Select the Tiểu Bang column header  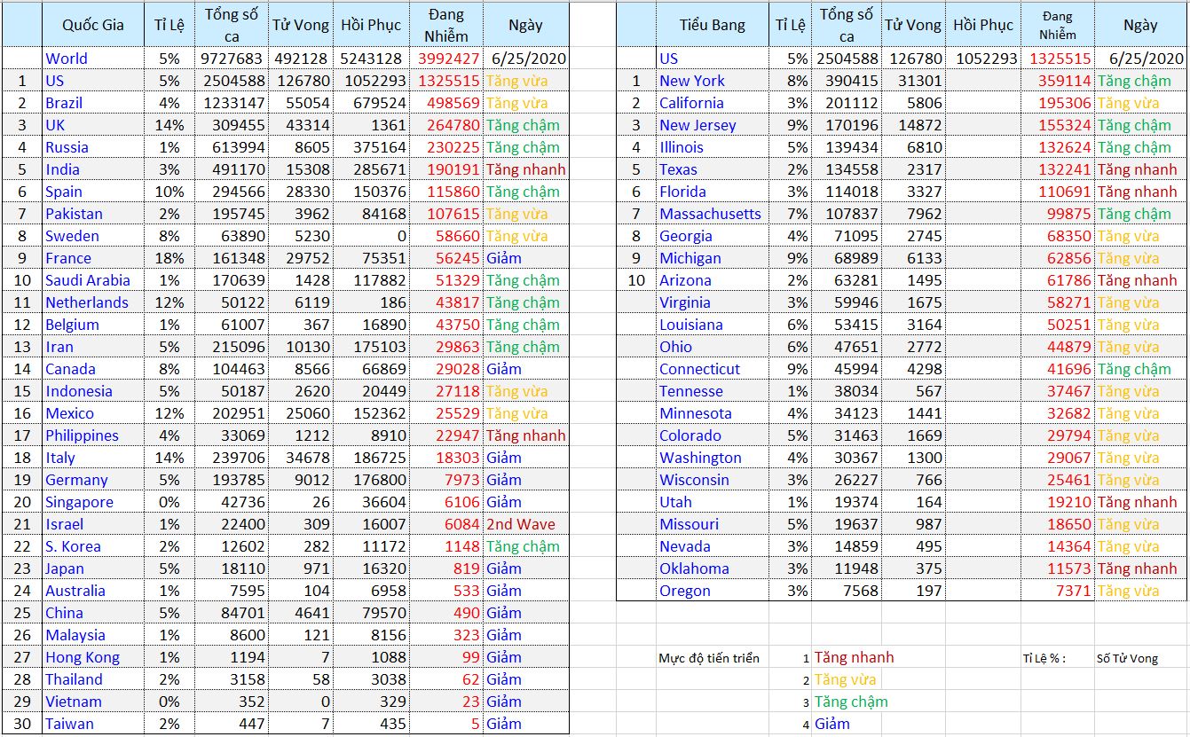click(x=712, y=25)
